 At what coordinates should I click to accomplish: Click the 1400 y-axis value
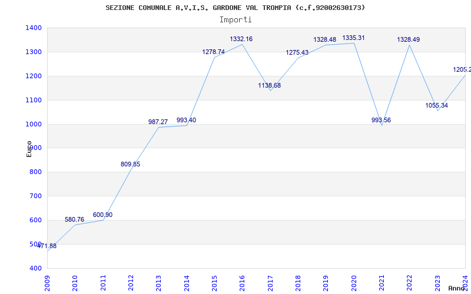click(34, 28)
